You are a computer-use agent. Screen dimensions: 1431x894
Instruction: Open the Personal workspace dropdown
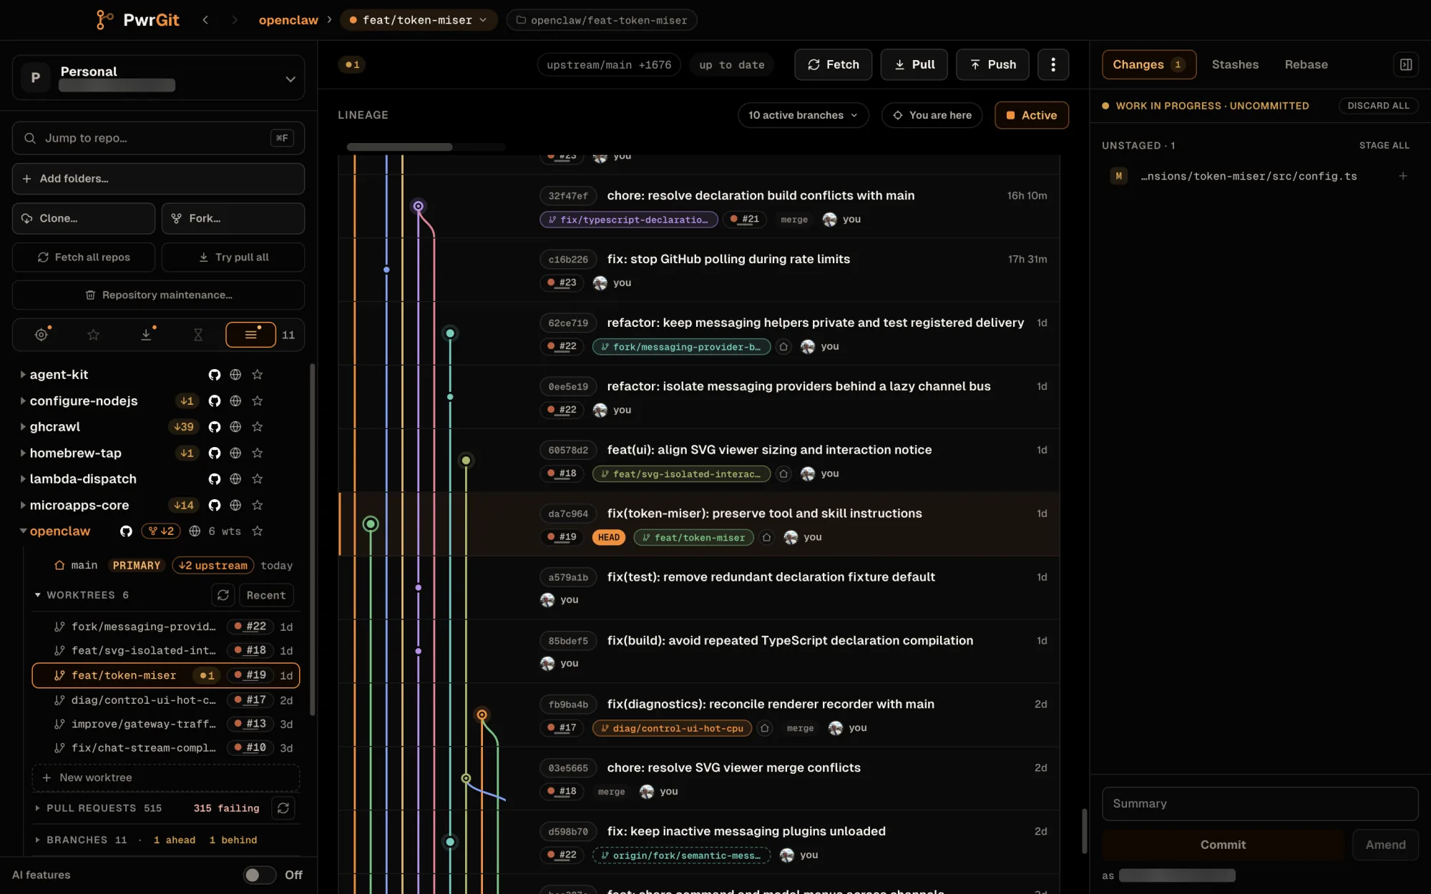[158, 78]
